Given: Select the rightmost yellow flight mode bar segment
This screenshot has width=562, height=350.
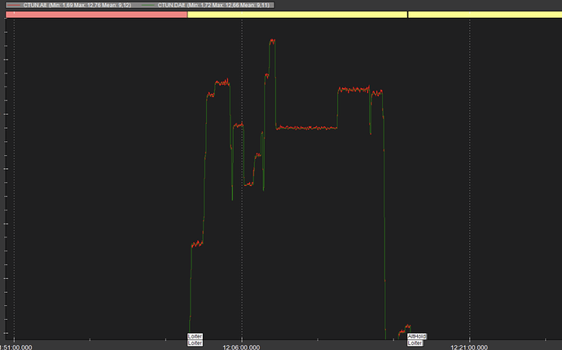Looking at the screenshot, I should (484, 15).
